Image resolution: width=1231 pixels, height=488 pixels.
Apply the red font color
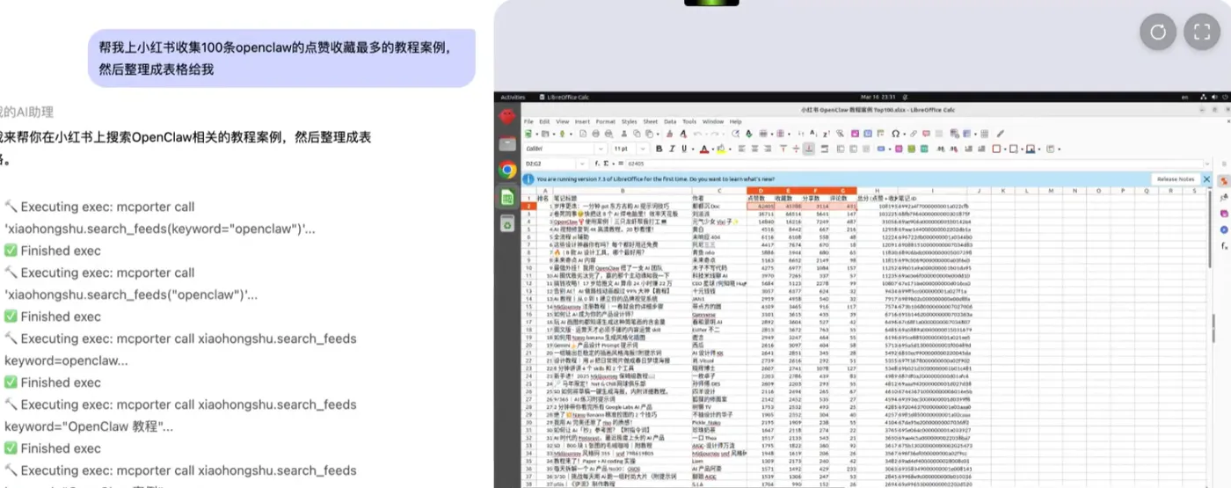[x=704, y=149]
